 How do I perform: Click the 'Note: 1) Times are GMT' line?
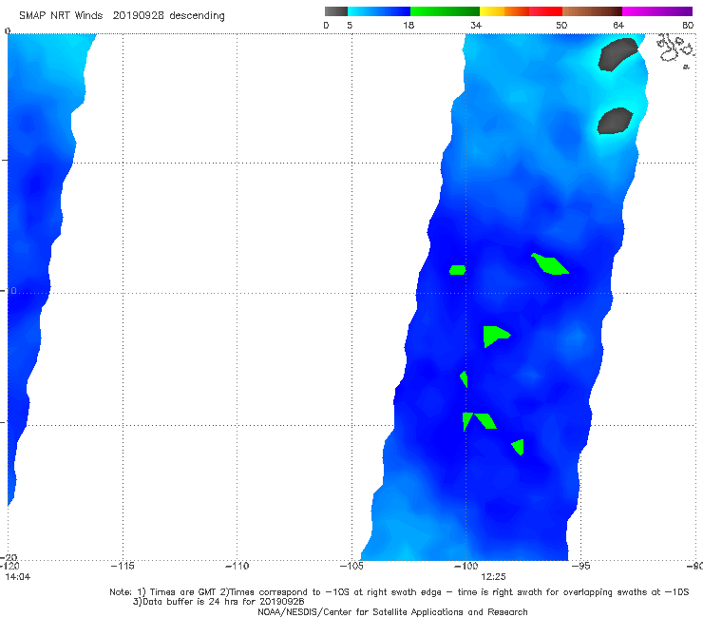click(x=399, y=592)
